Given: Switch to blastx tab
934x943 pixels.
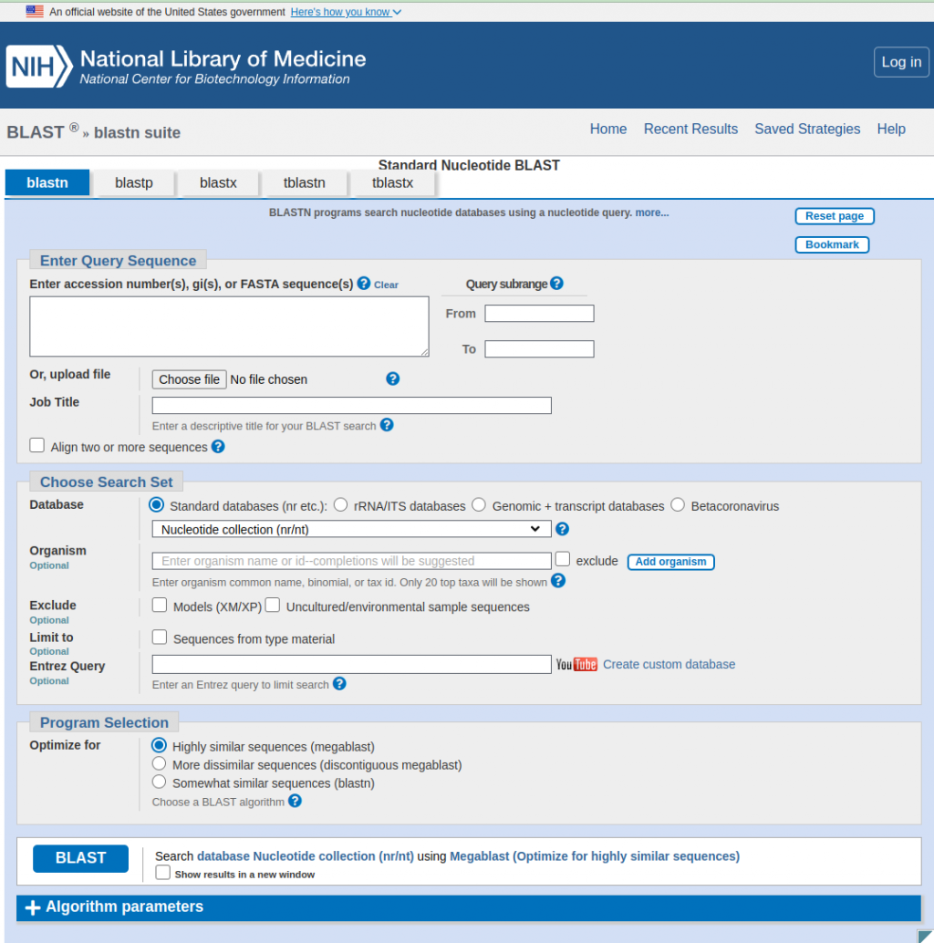Looking at the screenshot, I should [x=218, y=182].
